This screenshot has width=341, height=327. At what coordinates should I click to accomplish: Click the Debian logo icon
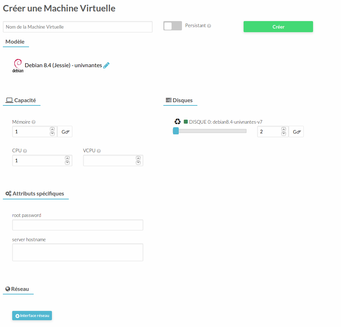coord(18,66)
